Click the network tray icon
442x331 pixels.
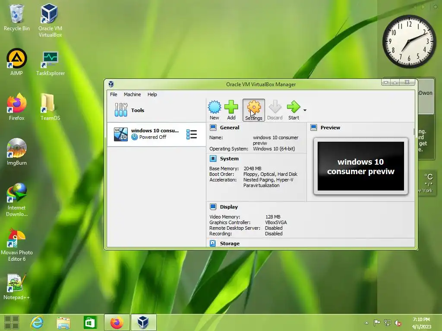tap(388, 323)
